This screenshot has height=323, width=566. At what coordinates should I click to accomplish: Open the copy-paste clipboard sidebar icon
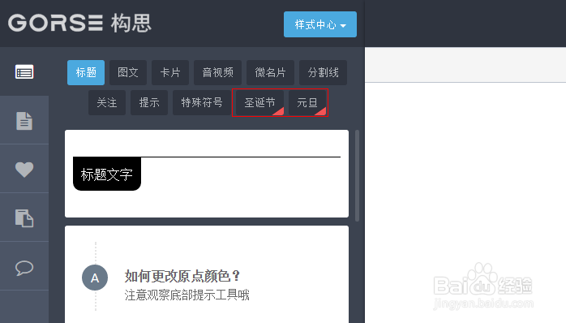tap(24, 217)
